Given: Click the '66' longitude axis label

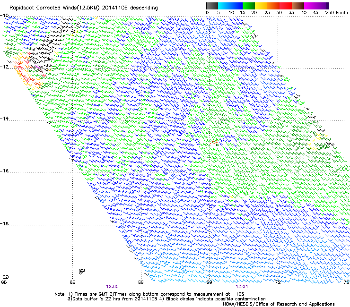Looking at the screenshot, I should point(140,282).
